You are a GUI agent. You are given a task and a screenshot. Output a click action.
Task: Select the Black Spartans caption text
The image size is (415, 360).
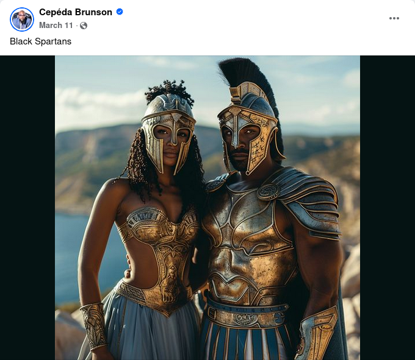click(40, 41)
